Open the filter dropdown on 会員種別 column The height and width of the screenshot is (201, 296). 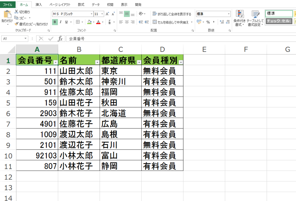coord(180,61)
